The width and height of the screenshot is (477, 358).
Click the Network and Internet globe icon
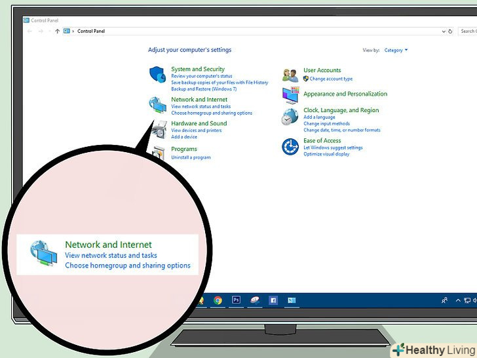click(x=157, y=105)
